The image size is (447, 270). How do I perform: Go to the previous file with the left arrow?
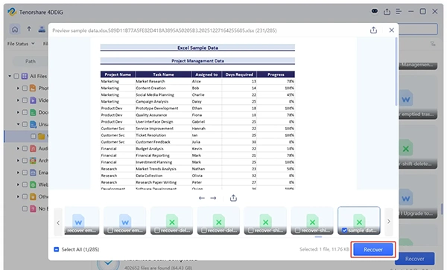202,198
